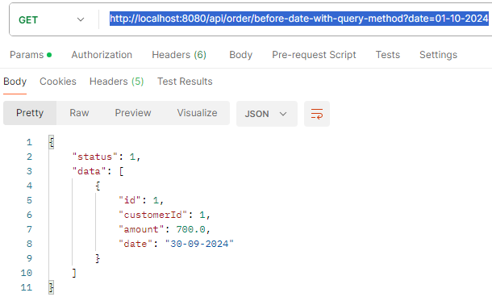Open the Settings tab

point(438,55)
